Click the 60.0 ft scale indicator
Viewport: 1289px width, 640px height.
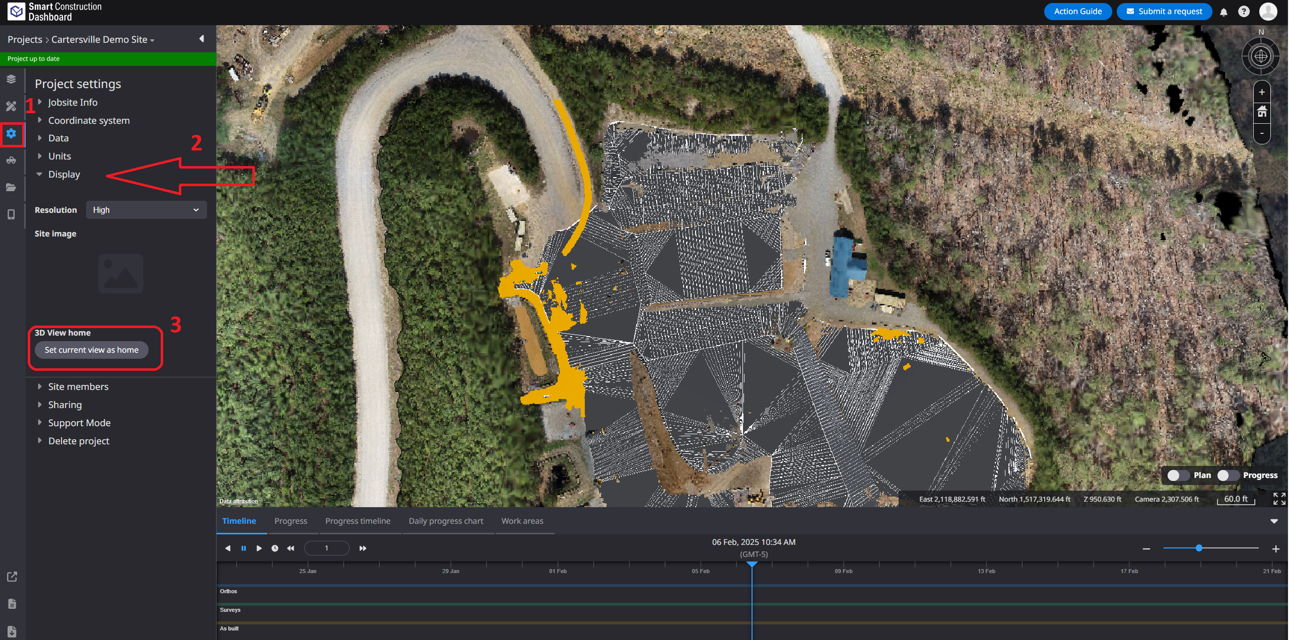pyautogui.click(x=1236, y=499)
